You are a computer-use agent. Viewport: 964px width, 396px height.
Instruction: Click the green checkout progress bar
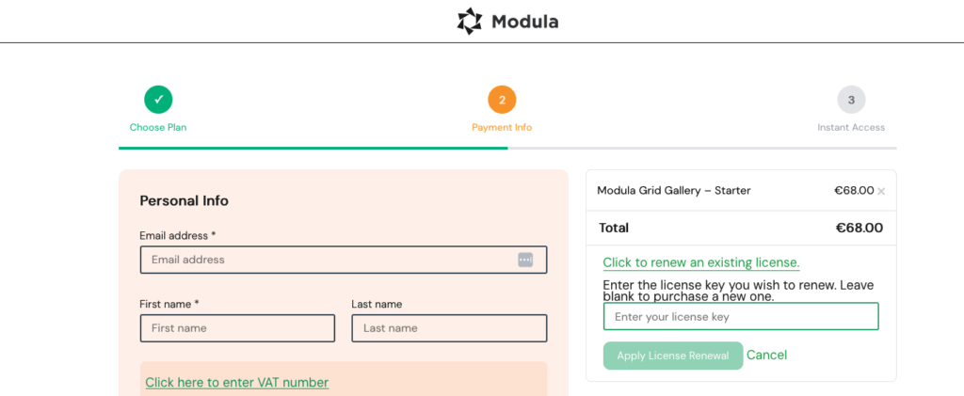click(x=313, y=149)
